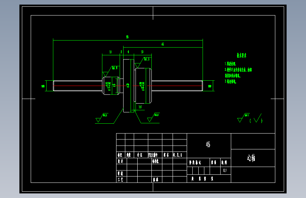Click the thread dimension label at shaft's left end
Screen dimensions: 306x198
pos(43,86)
